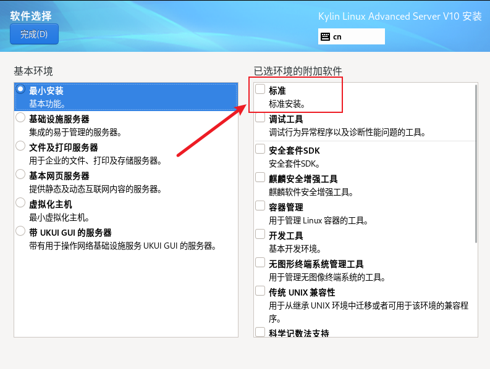
Task: Click the description 最小虚拟化主机。
Action: (59, 218)
